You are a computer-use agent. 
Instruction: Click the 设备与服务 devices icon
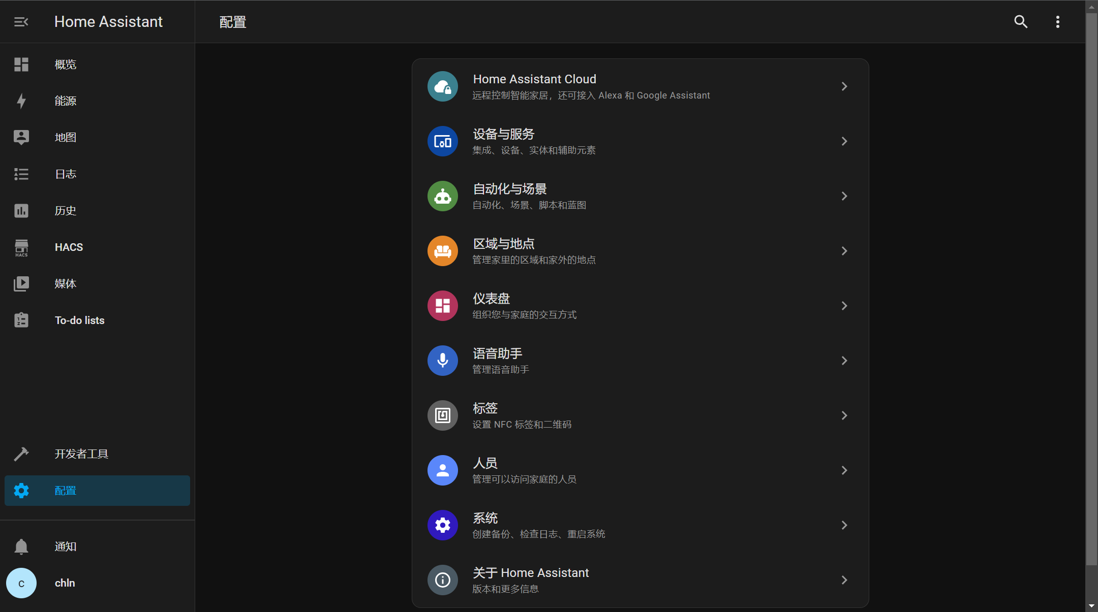pos(443,141)
